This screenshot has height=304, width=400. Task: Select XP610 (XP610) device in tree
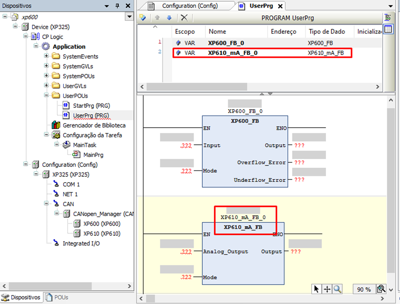point(102,234)
